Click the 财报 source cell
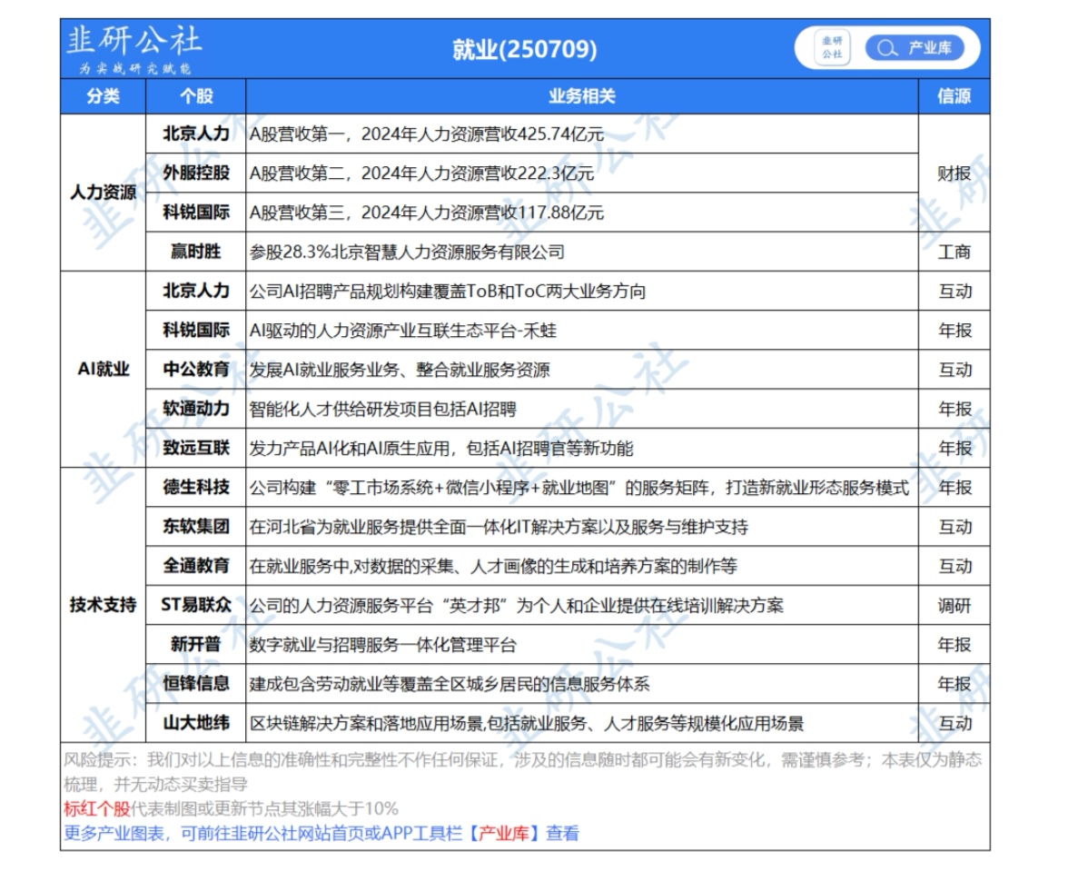 pyautogui.click(x=954, y=173)
